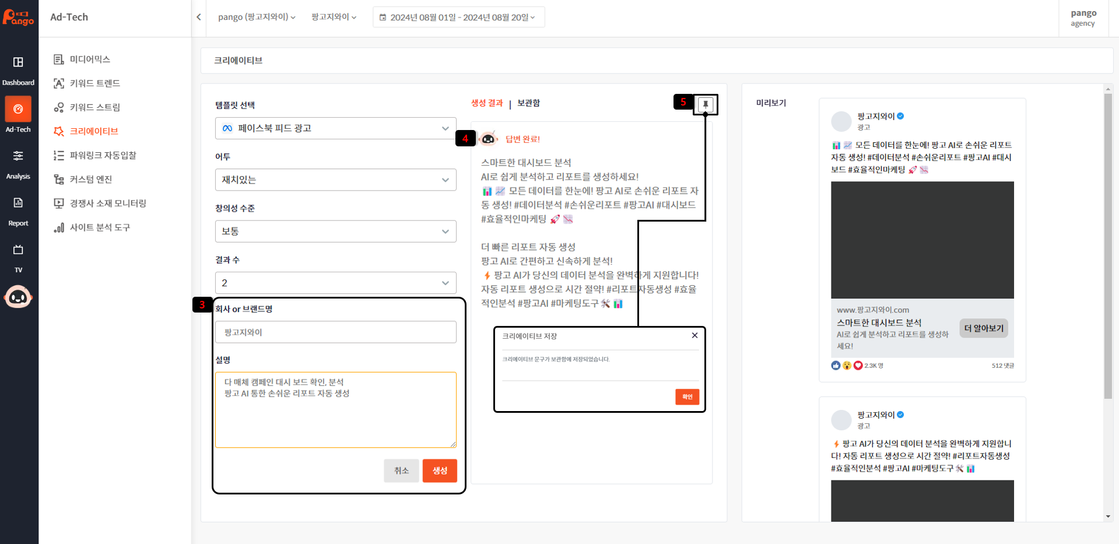Click the first ad preview image
Screen dimensions: 1119x544
coord(922,240)
